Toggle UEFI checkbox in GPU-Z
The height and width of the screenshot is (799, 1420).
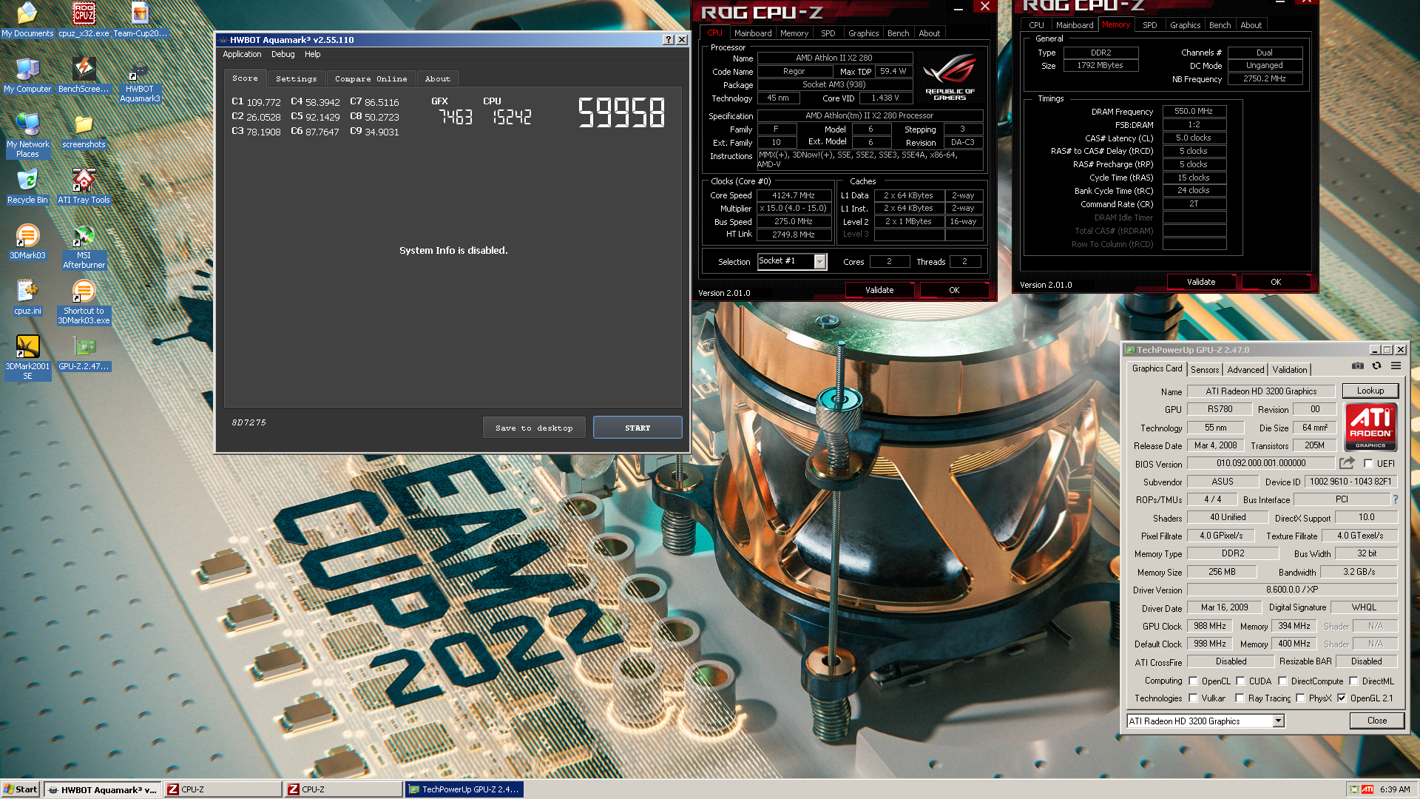tap(1368, 464)
